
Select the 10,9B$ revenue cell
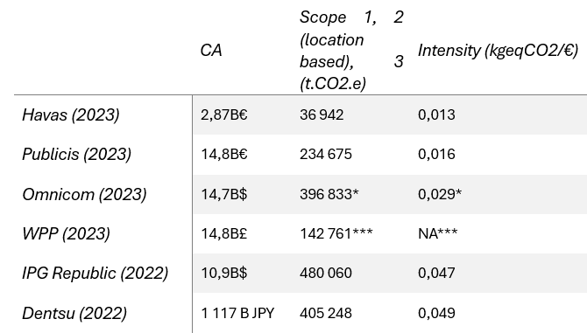(224, 274)
